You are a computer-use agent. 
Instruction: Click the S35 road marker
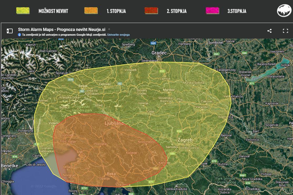[x=153, y=43]
